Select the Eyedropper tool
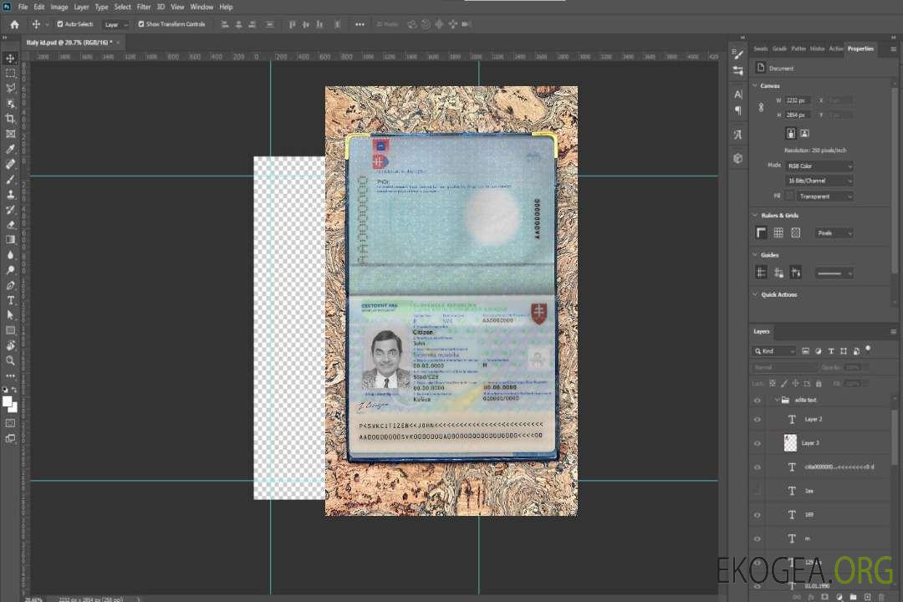This screenshot has width=903, height=602. click(x=11, y=149)
